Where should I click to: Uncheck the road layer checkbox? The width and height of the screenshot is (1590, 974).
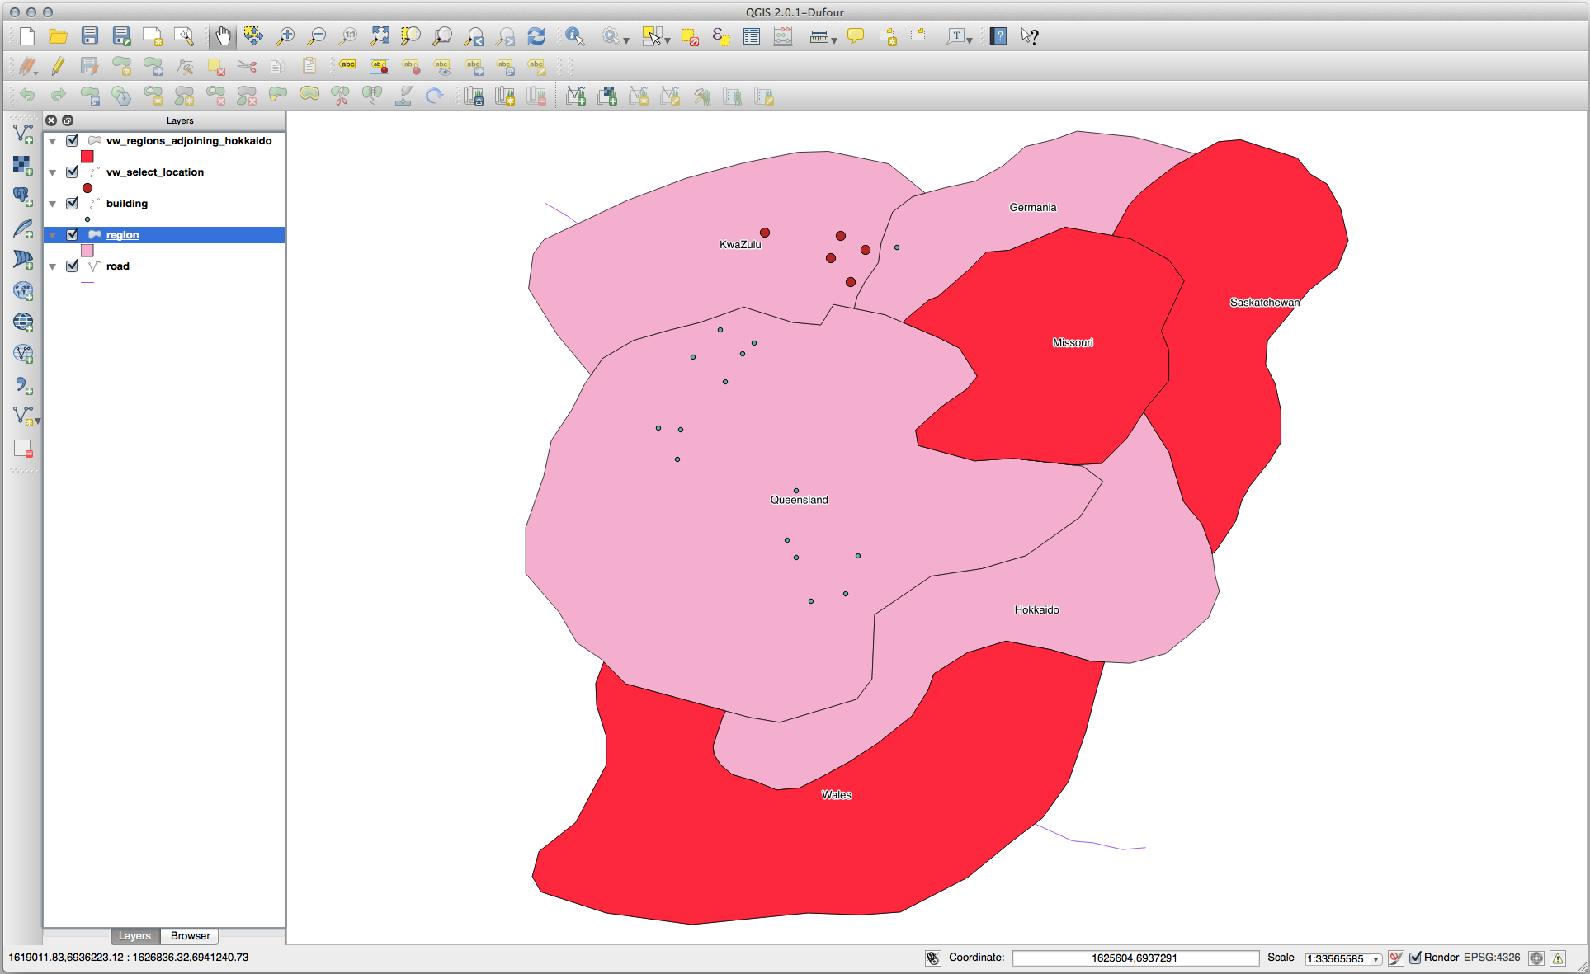tap(73, 266)
